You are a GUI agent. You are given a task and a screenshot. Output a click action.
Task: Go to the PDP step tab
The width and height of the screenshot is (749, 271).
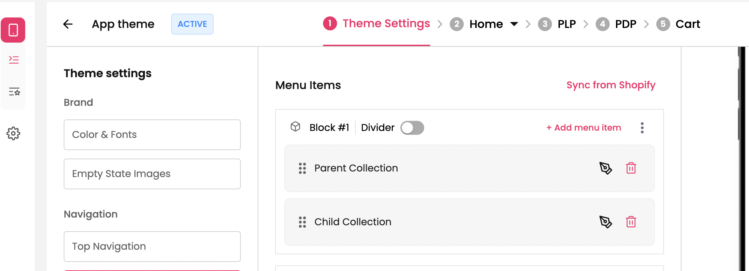pyautogui.click(x=625, y=24)
